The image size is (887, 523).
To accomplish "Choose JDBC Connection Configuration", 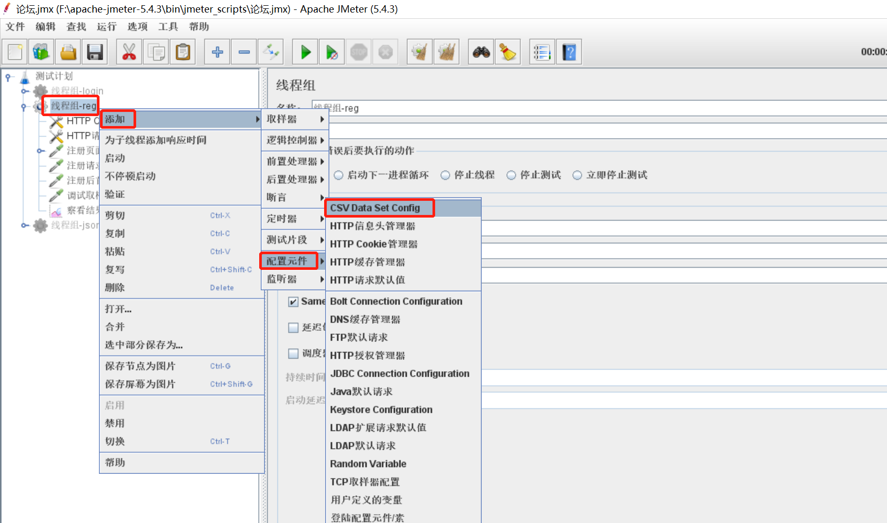I will tap(403, 374).
